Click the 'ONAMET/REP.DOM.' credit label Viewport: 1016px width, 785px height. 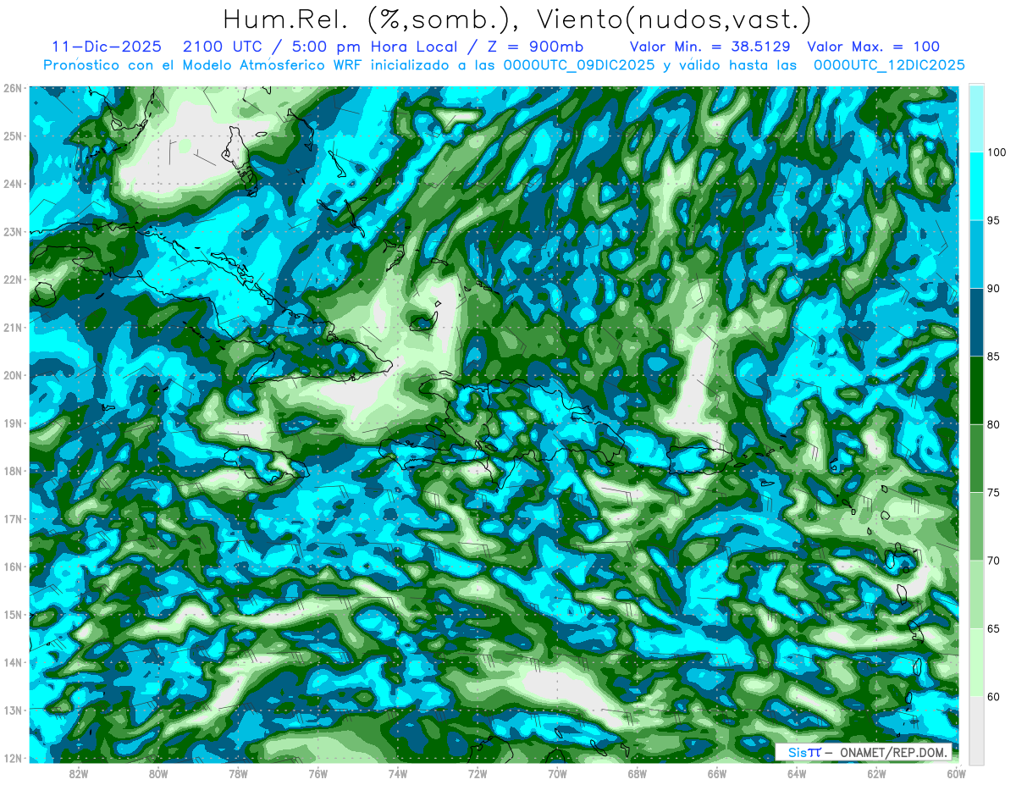click(894, 752)
